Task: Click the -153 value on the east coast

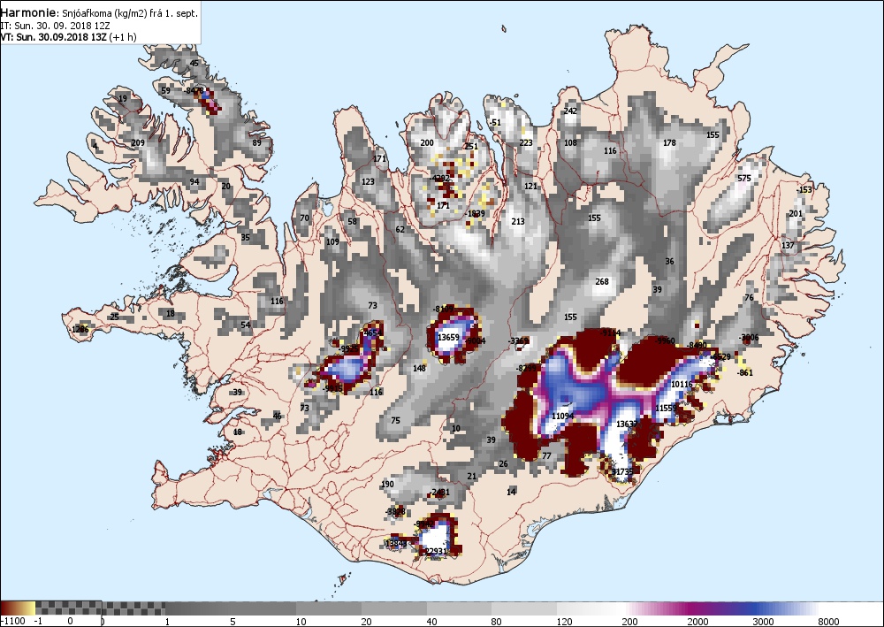Action: pyautogui.click(x=804, y=189)
